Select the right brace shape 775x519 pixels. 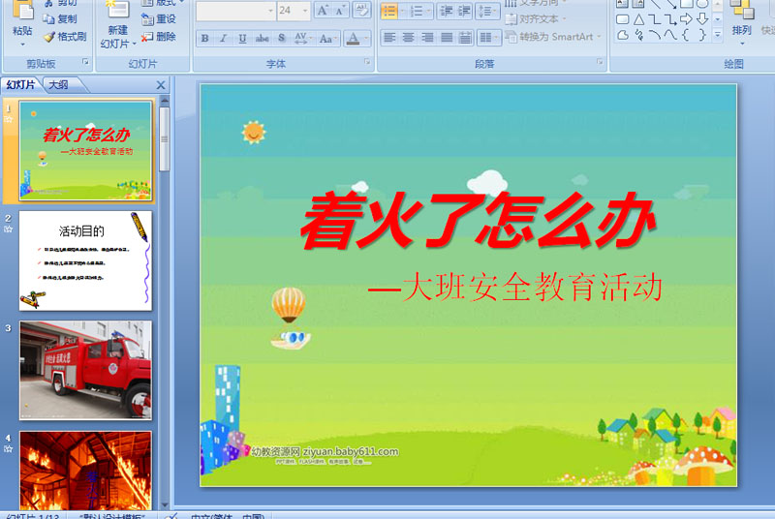pyautogui.click(x=702, y=35)
